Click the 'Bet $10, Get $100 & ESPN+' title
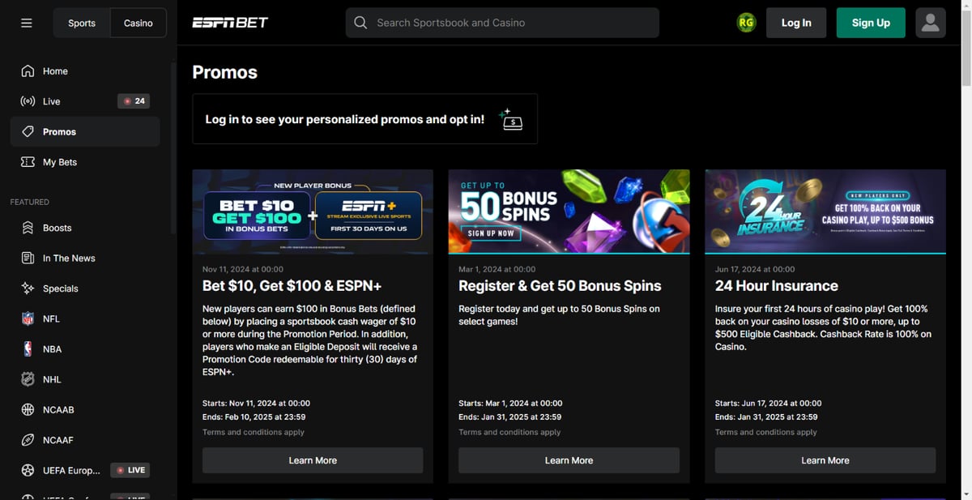Viewport: 972px width, 500px height. [x=292, y=286]
